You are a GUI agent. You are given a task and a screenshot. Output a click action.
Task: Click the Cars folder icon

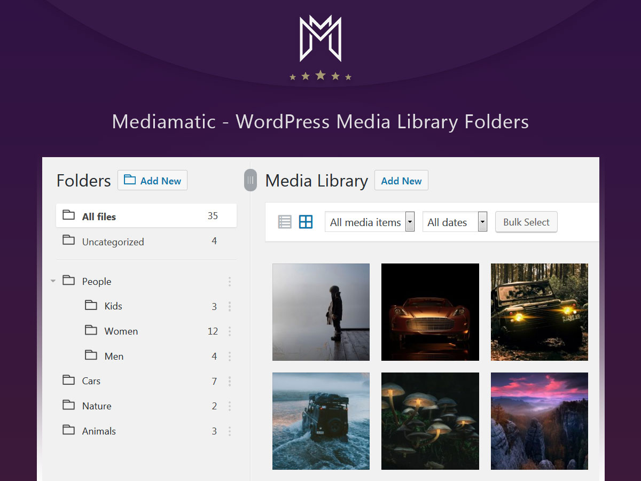pos(68,379)
